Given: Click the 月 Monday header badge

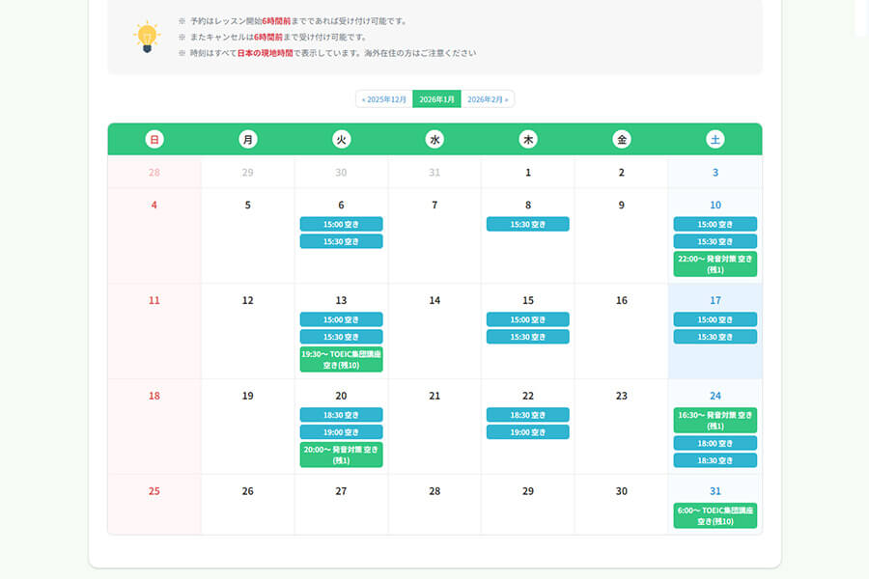Looking at the screenshot, I should 248,140.
